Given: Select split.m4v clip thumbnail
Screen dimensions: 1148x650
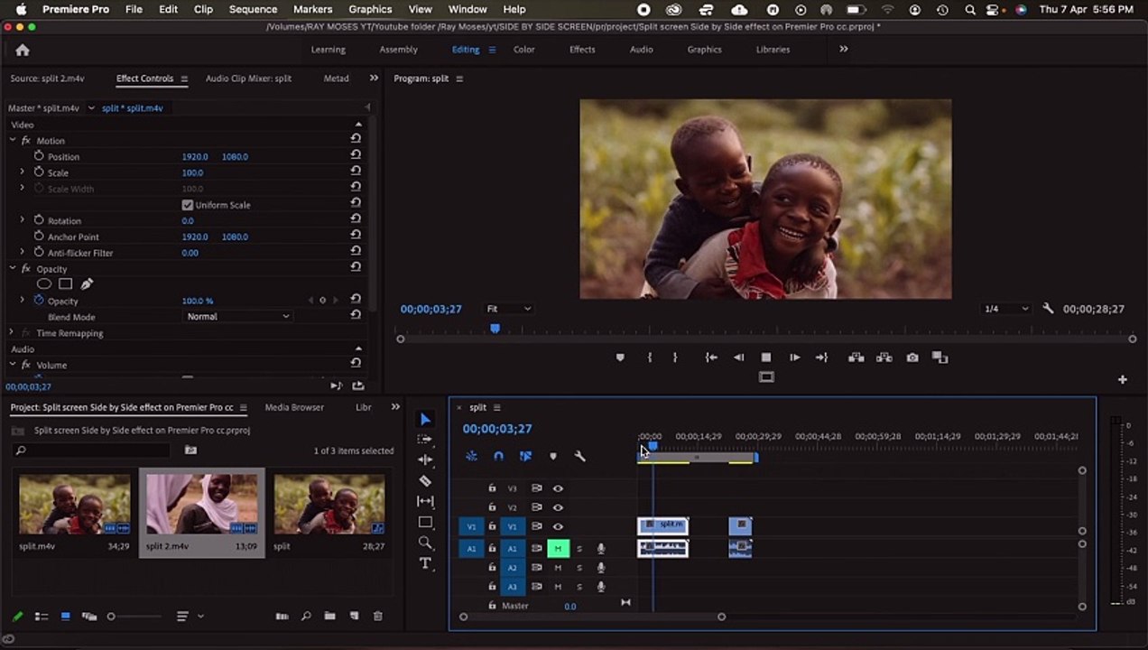Looking at the screenshot, I should coord(74,505).
